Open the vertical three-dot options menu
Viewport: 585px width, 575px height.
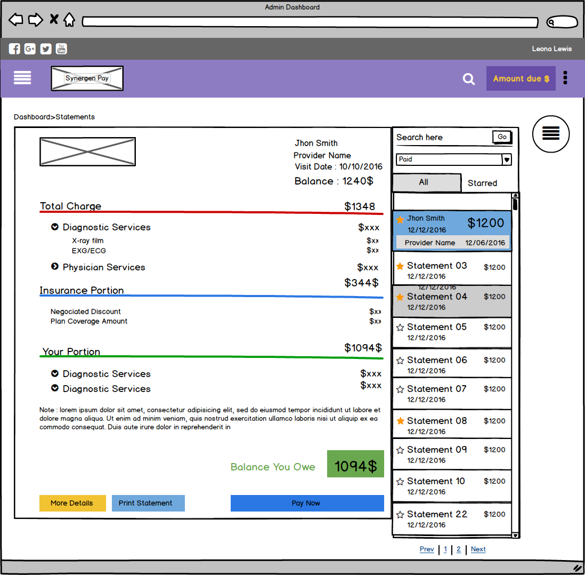click(565, 78)
